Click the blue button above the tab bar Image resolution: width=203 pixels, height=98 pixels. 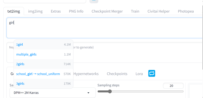click(x=94, y=1)
